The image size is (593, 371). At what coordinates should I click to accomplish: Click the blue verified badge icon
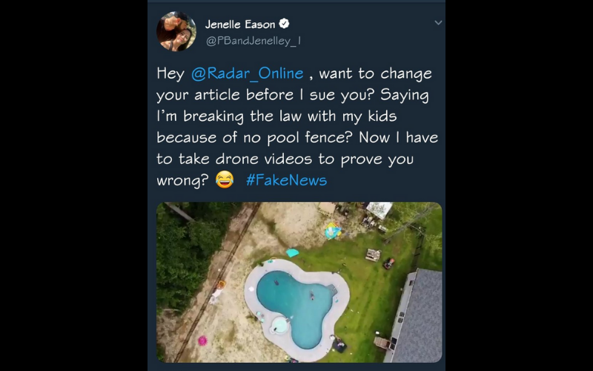pos(284,24)
